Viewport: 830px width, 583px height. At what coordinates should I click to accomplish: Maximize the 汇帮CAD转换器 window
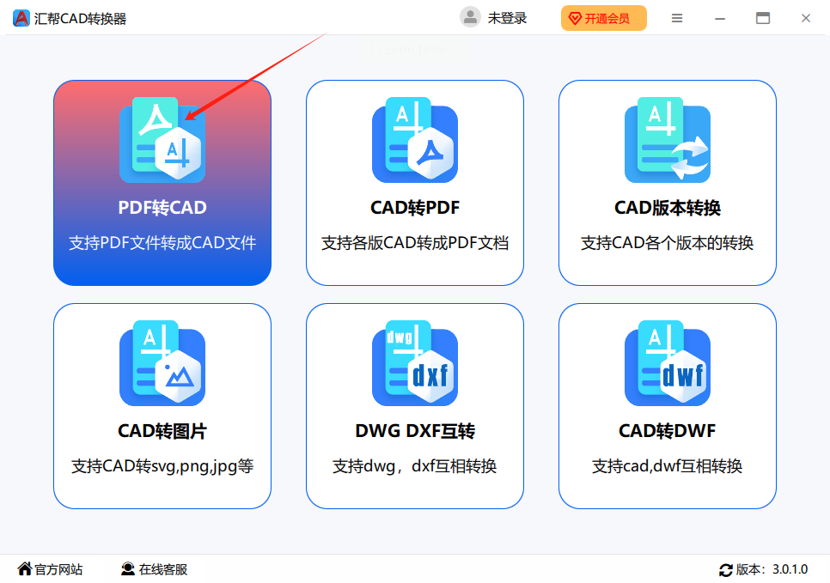762,19
